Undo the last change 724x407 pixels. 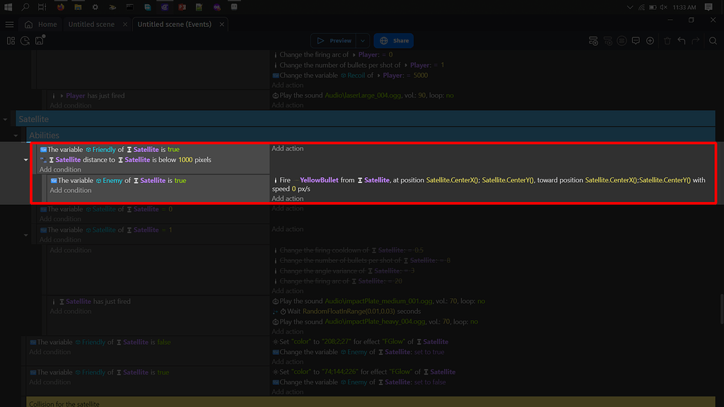681,40
